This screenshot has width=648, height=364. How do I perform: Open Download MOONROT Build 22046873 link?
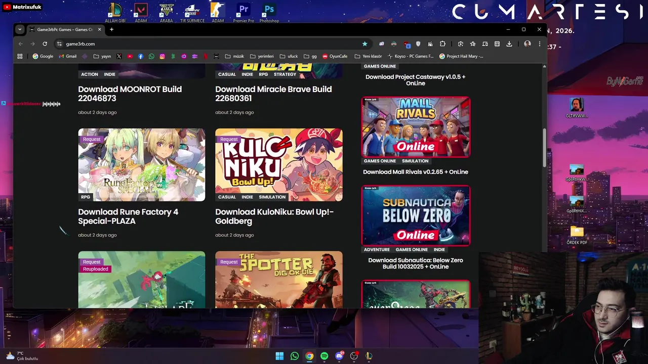[130, 94]
